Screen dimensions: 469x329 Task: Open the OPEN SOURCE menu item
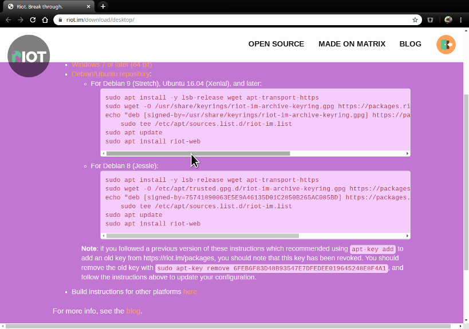point(276,44)
